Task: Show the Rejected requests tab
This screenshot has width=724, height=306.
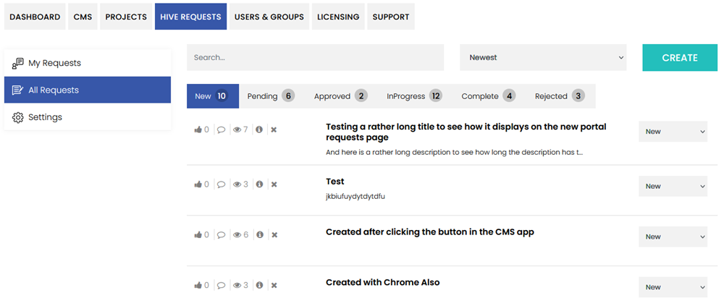Action: (x=559, y=96)
